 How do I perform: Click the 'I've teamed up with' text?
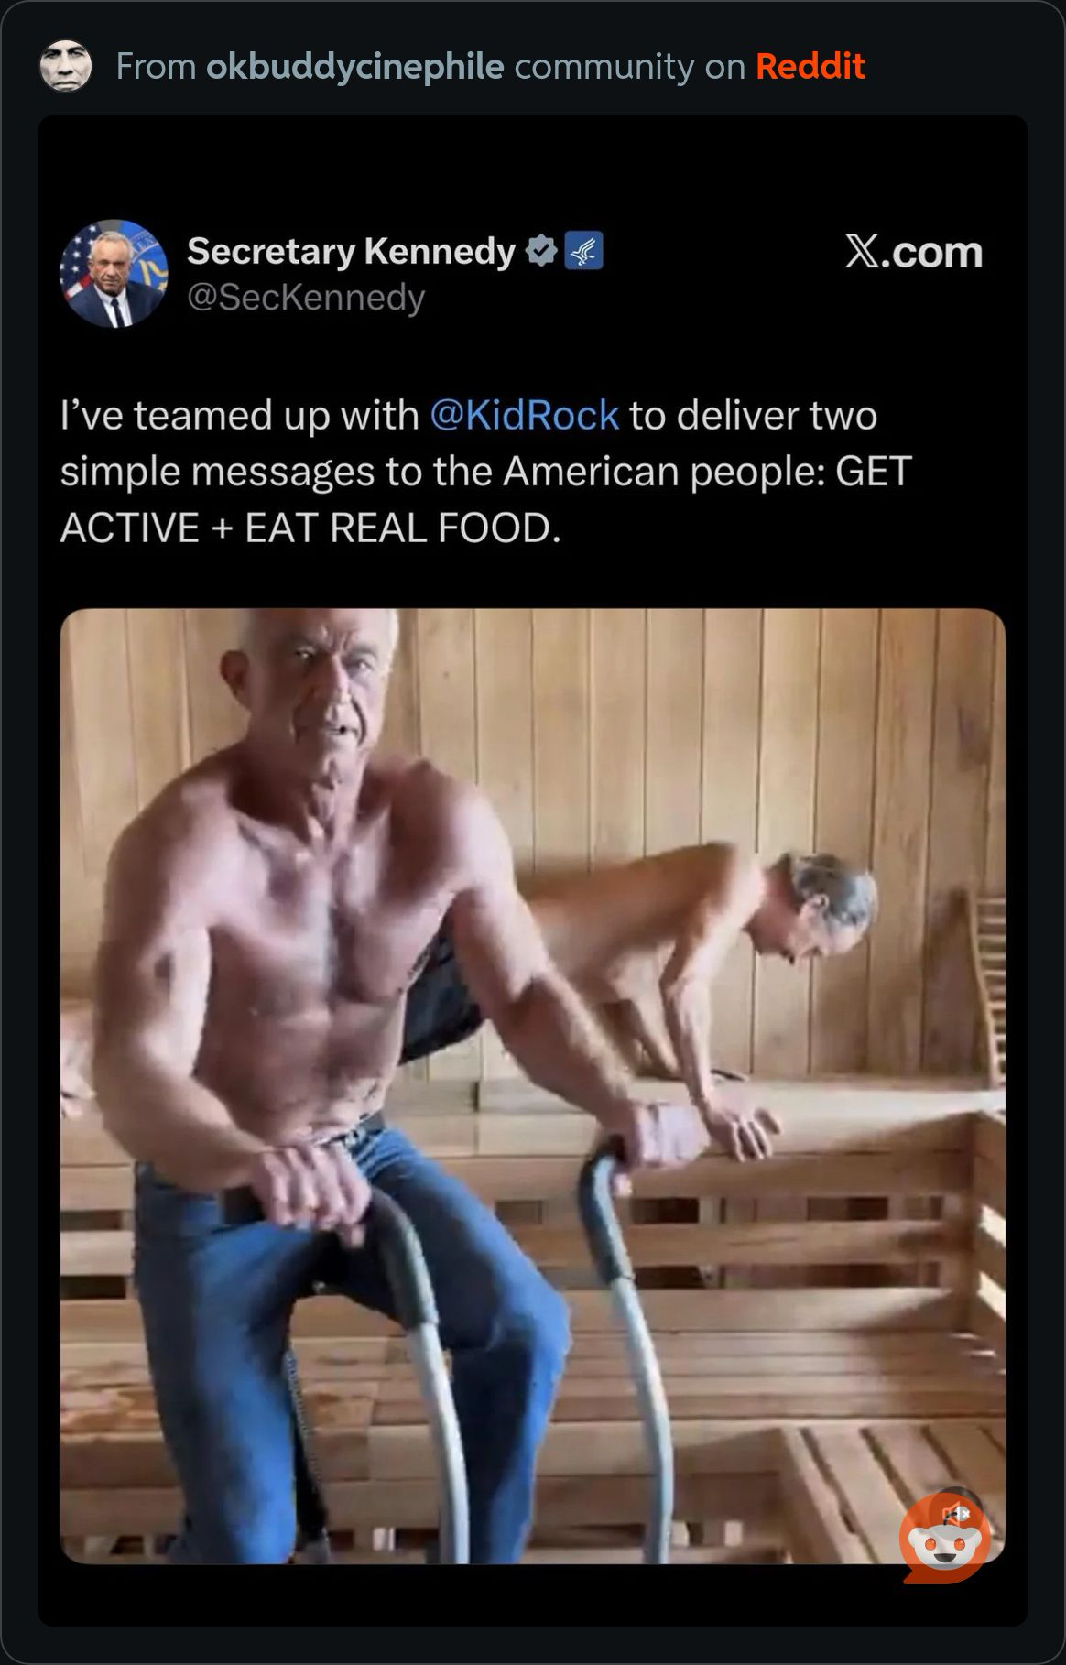coord(239,415)
